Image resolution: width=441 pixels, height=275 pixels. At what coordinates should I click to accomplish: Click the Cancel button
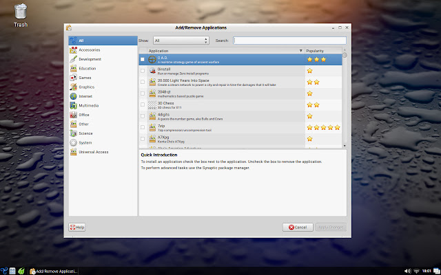298,228
